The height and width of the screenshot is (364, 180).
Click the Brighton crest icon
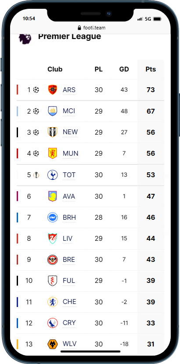click(x=53, y=218)
